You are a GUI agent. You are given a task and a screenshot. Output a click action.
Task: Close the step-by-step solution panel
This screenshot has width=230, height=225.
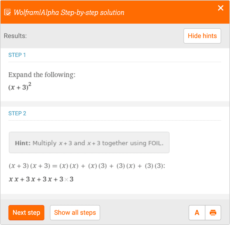pyautogui.click(x=221, y=8)
